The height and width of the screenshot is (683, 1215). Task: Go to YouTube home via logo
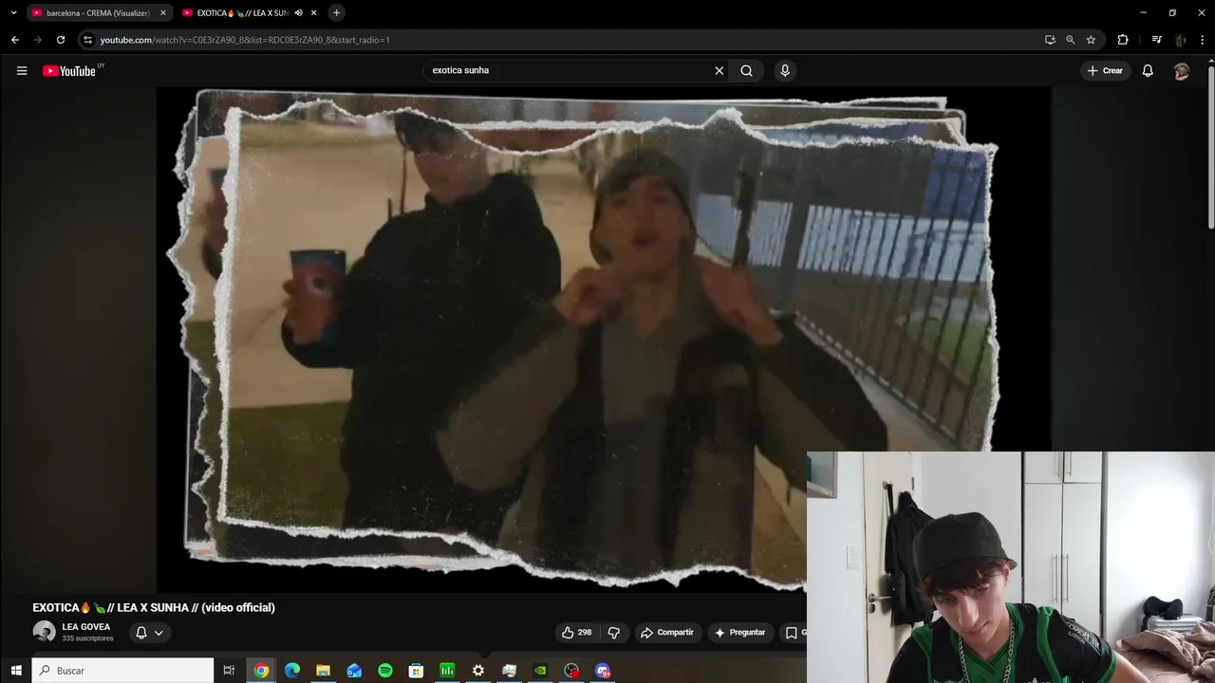(x=69, y=71)
